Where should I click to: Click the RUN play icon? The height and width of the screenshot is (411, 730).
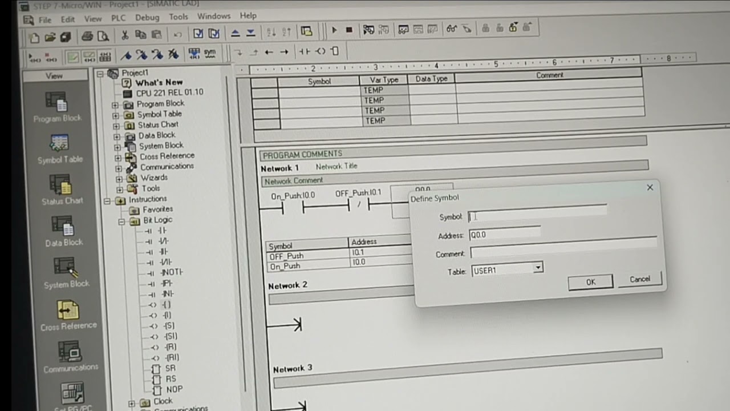point(334,30)
